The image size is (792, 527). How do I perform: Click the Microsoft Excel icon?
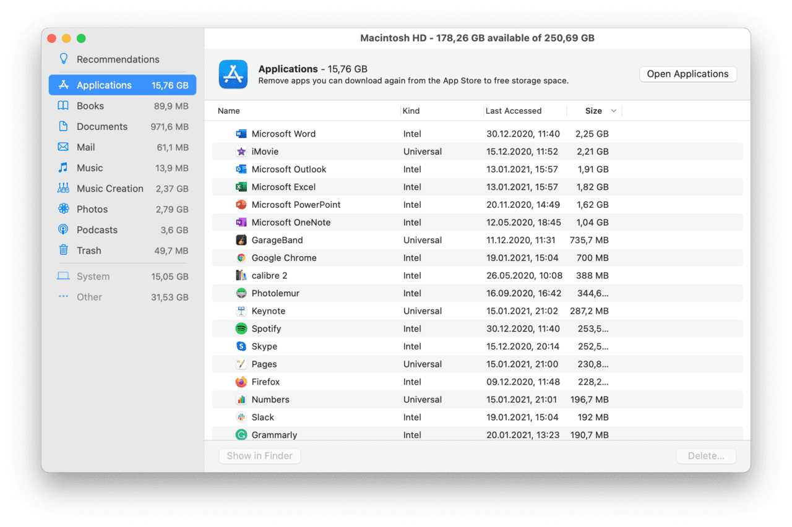pos(241,187)
